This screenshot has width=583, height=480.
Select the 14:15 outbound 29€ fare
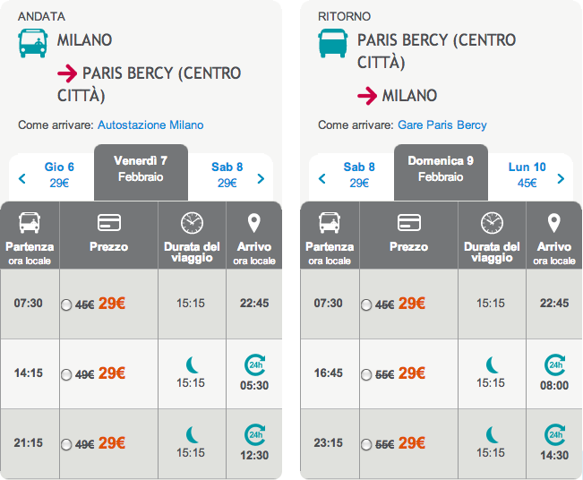pos(65,373)
